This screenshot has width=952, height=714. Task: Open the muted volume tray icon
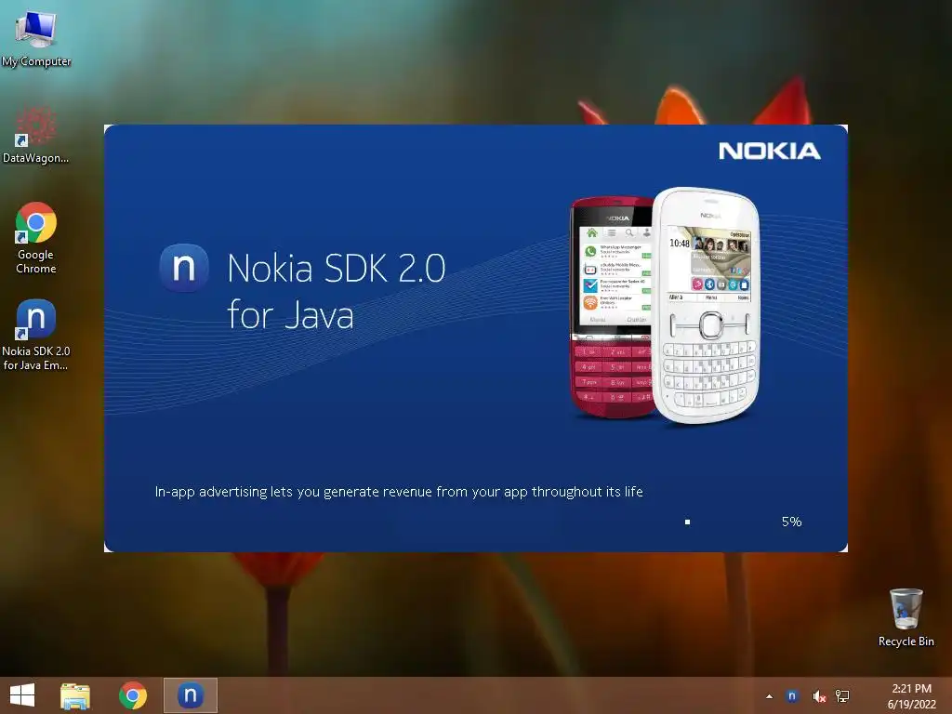pyautogui.click(x=819, y=696)
